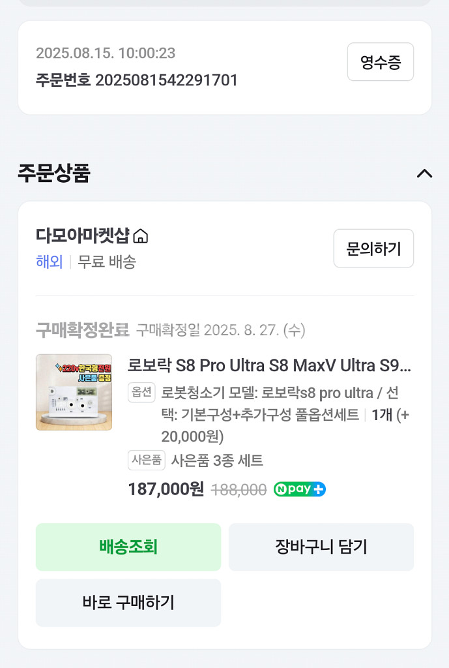Open the 영수증 receipt button
The width and height of the screenshot is (449, 668).
pos(380,61)
